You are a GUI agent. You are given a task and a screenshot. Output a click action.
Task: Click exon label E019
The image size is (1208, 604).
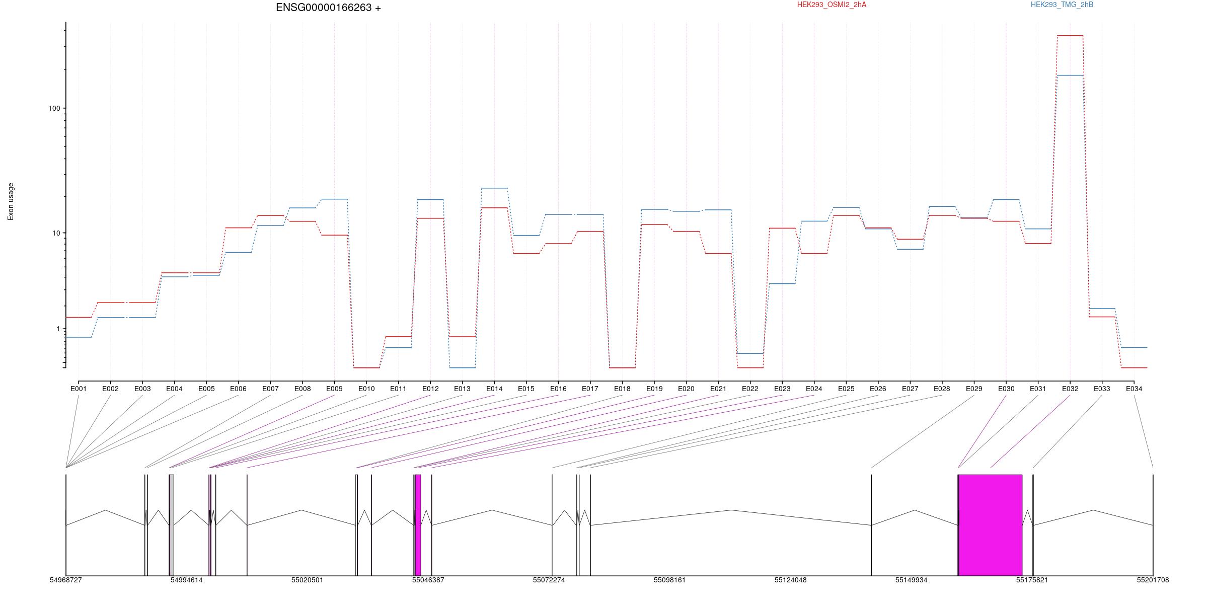click(654, 389)
